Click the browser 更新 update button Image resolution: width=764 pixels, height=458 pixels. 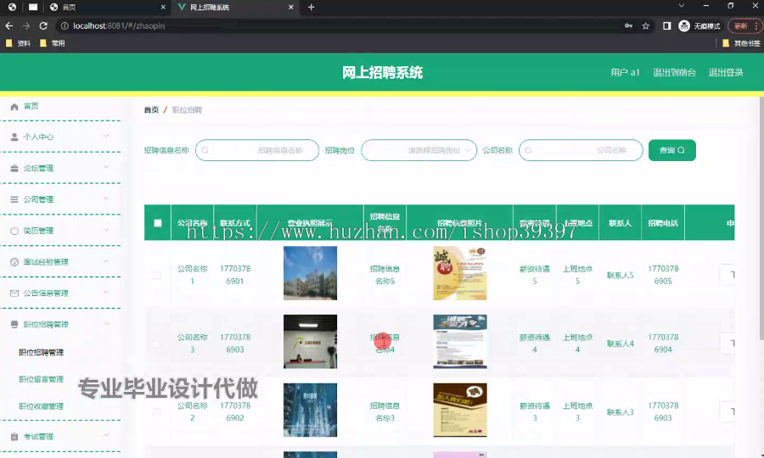click(x=744, y=25)
